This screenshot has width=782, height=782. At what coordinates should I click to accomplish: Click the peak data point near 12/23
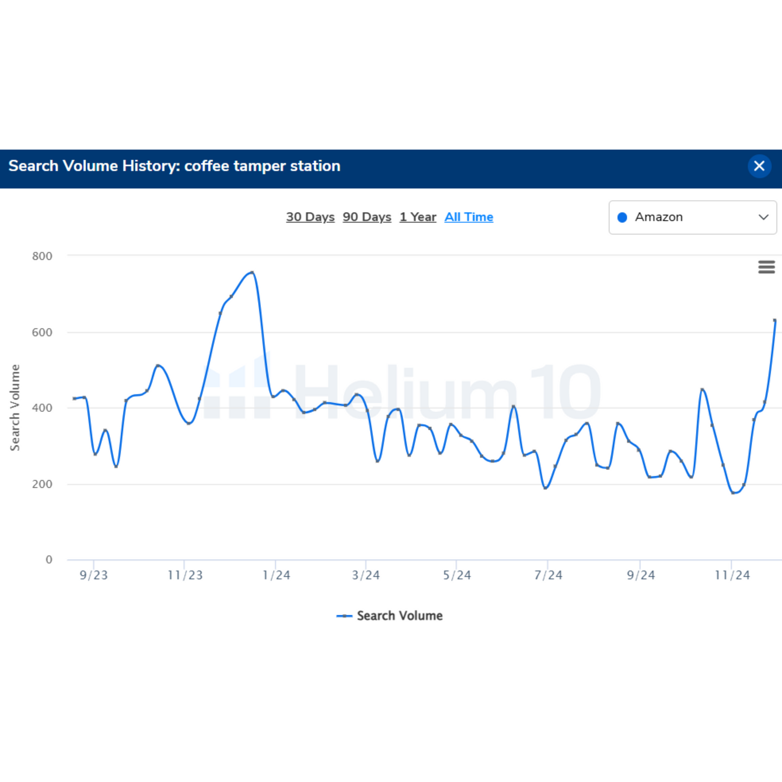click(252, 273)
